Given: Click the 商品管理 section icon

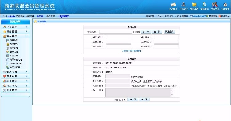Looking at the screenshot, I should [5, 36].
